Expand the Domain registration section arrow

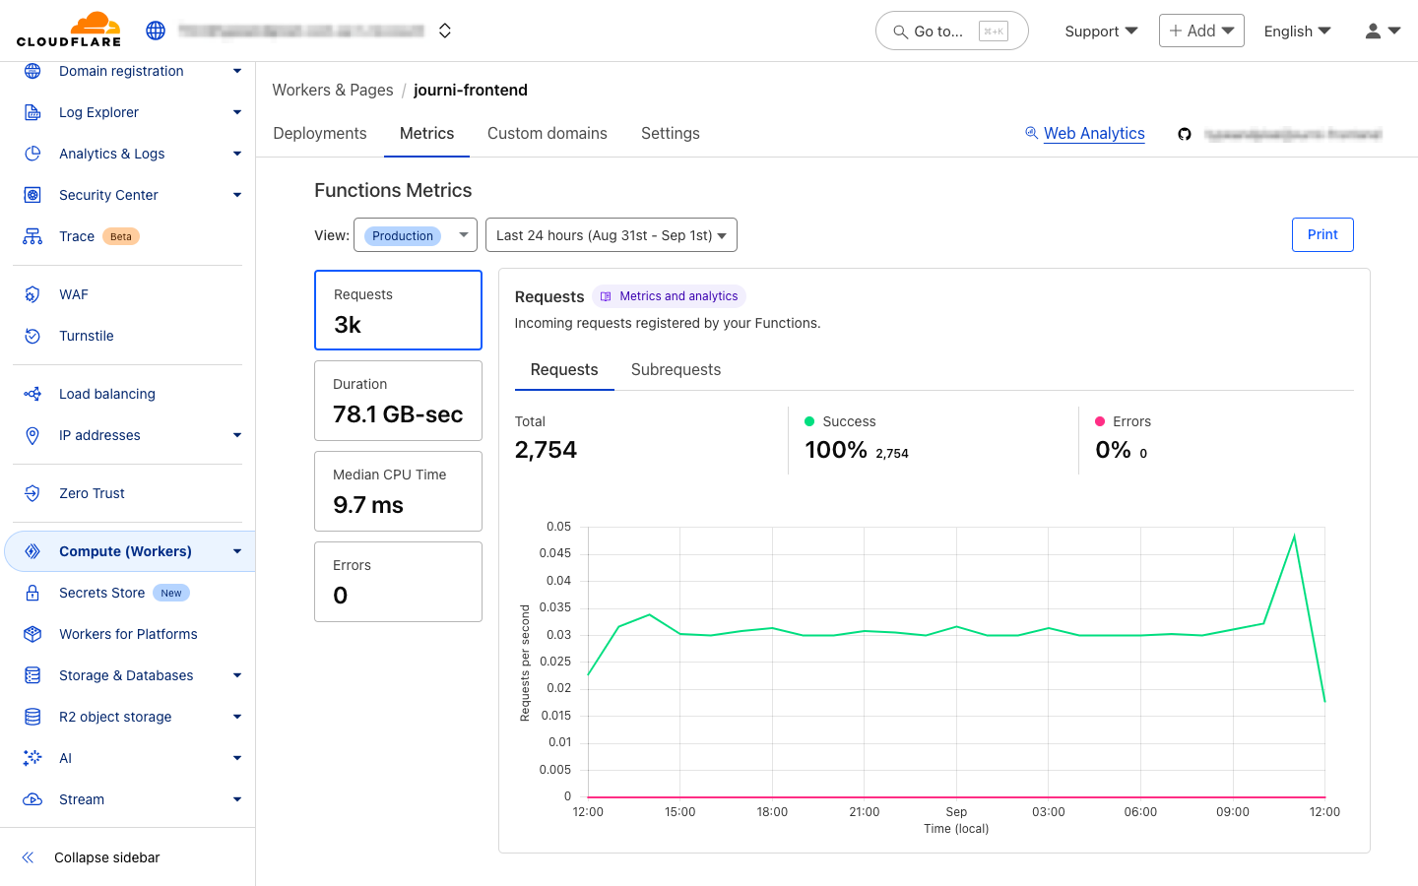[237, 71]
